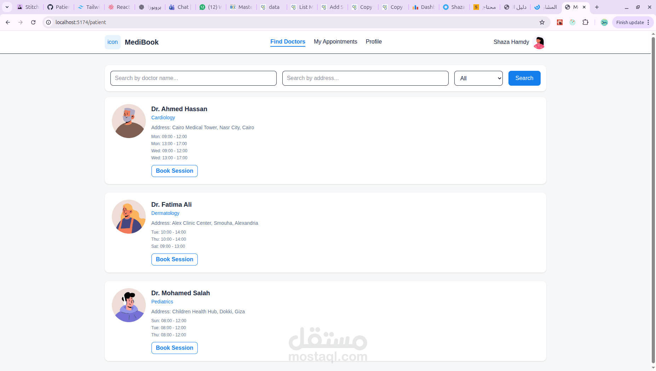This screenshot has height=371, width=656.
Task: Open the tab search dropdown arrow
Action: [x=7, y=7]
